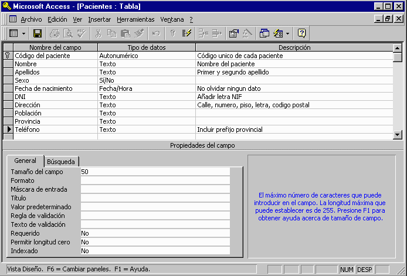This screenshot has height=276, width=407.
Task: Click the Tipo de datos column header
Action: [x=147, y=47]
